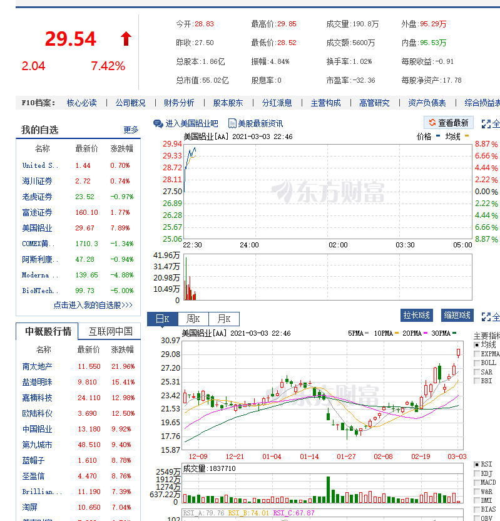Image resolution: width=500 pixels, height=521 pixels.
Task: Expand intraday chart with fullscreen icon
Action: [486, 124]
